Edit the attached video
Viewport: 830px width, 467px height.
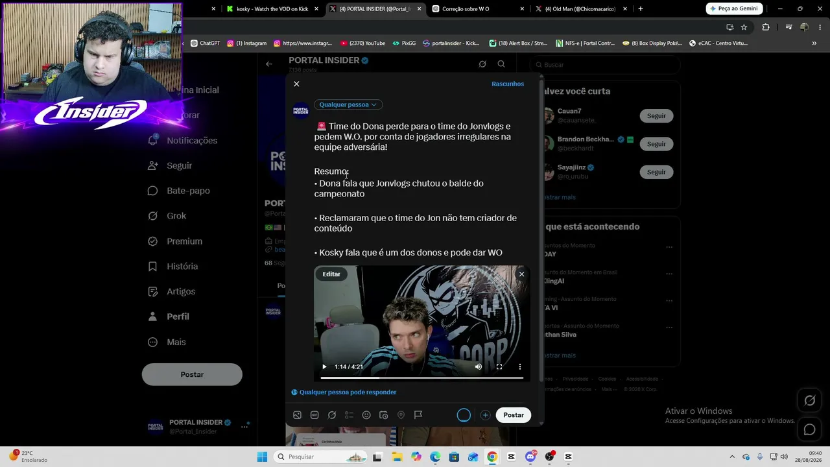[x=331, y=274]
